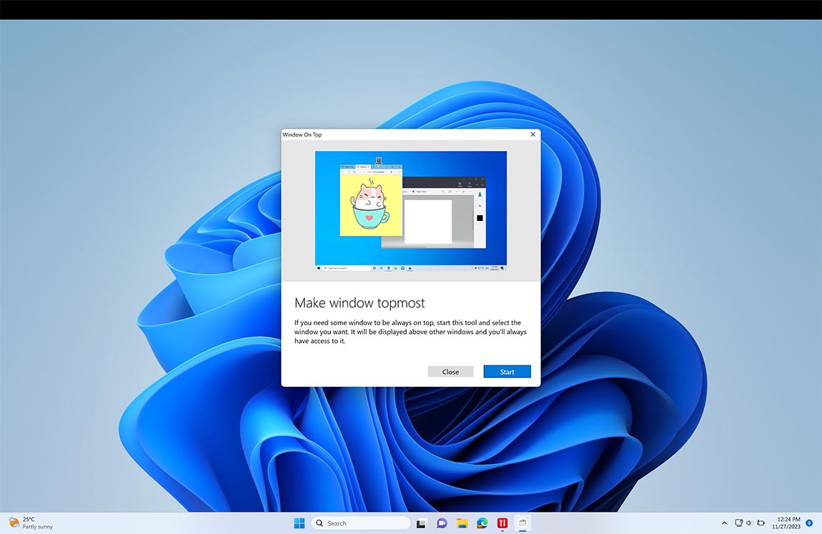Open File Explorer from the taskbar
This screenshot has width=822, height=534.
pyautogui.click(x=462, y=523)
